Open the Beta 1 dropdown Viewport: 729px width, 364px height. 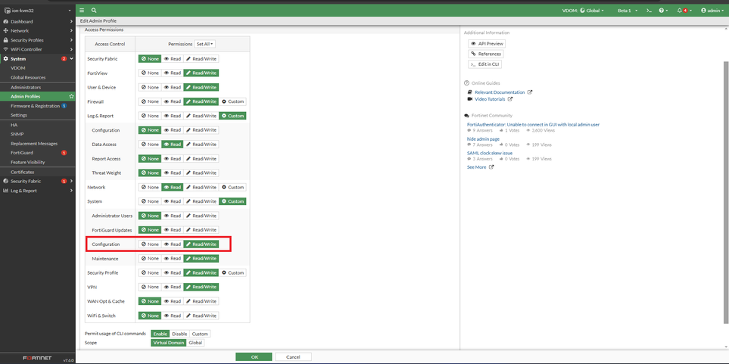[x=627, y=11]
